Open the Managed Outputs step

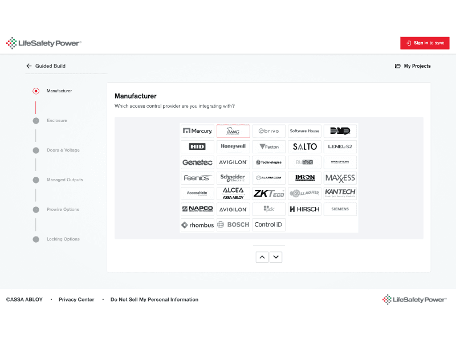pos(65,180)
